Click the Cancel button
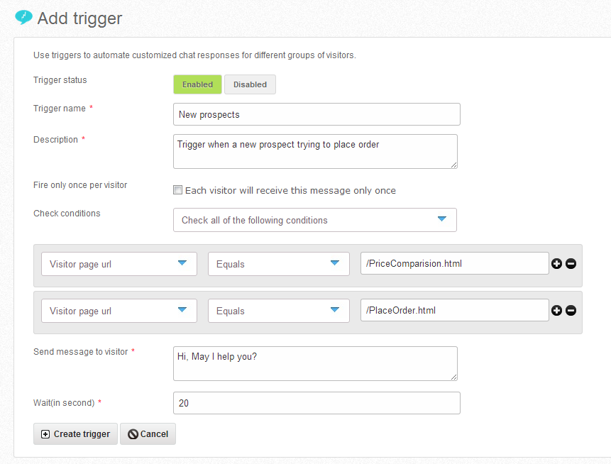The width and height of the screenshot is (611, 464). pyautogui.click(x=148, y=434)
